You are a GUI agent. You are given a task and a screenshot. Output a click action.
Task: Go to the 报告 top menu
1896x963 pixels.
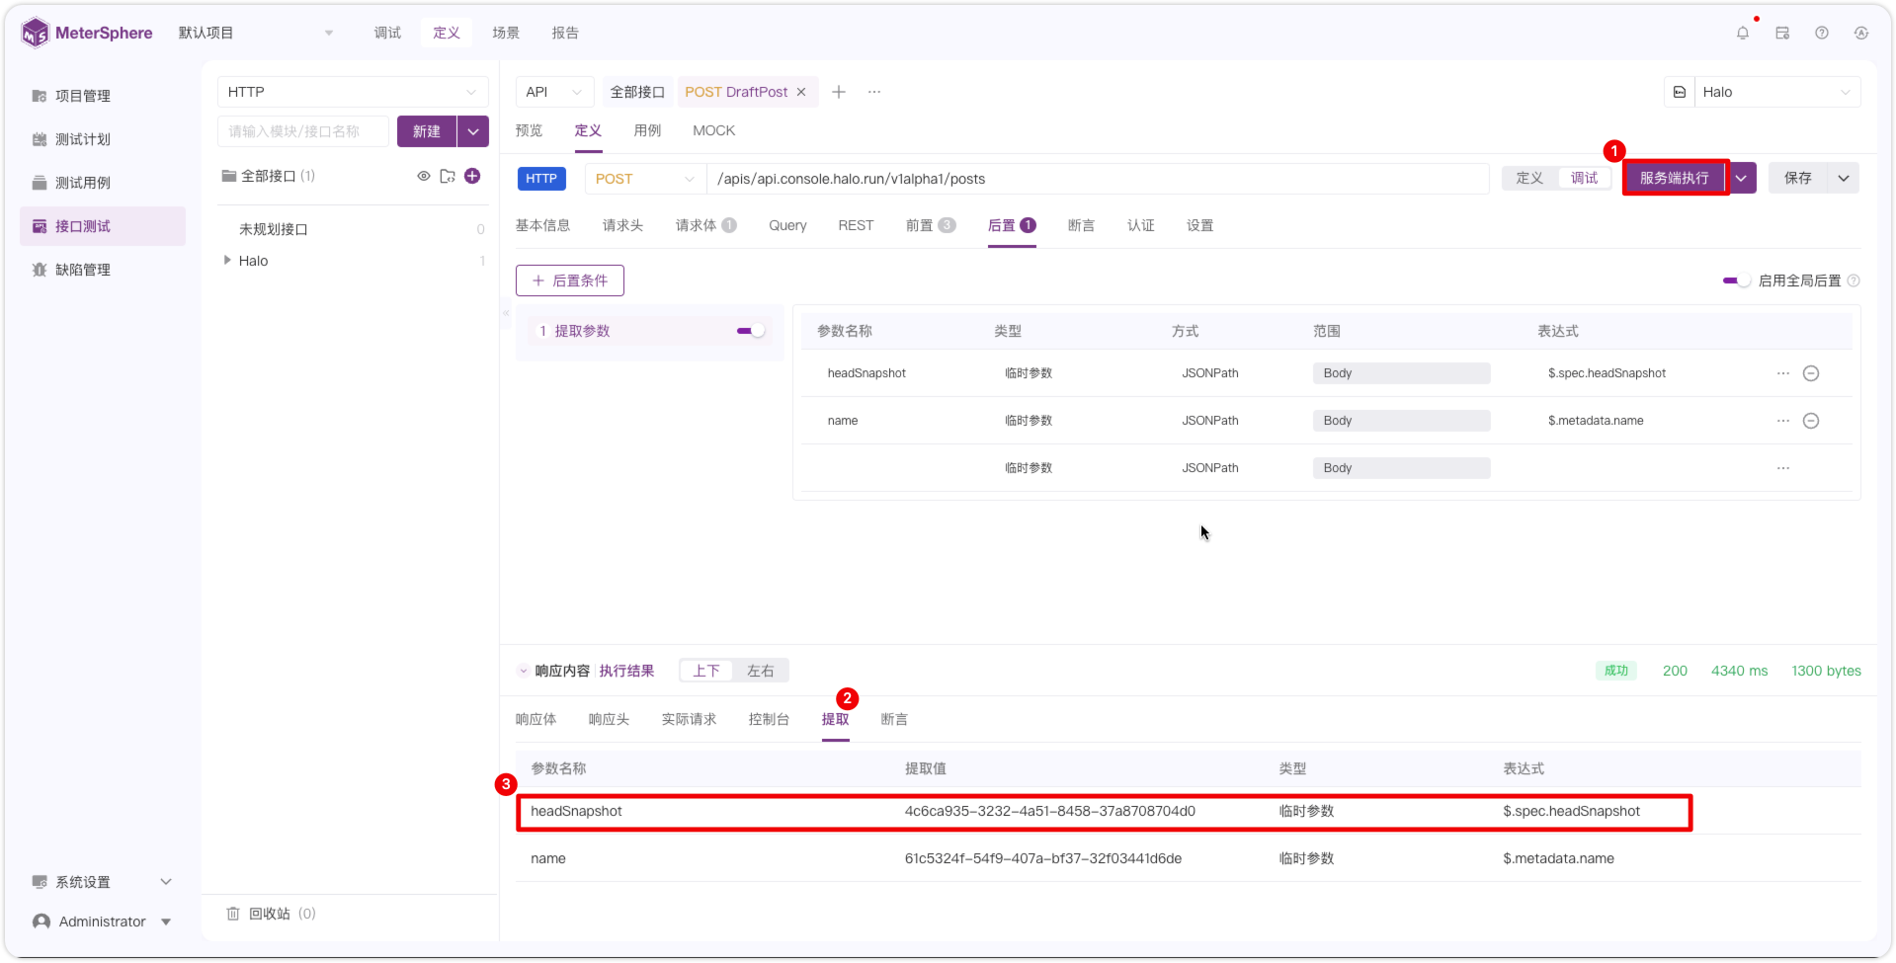[565, 33]
